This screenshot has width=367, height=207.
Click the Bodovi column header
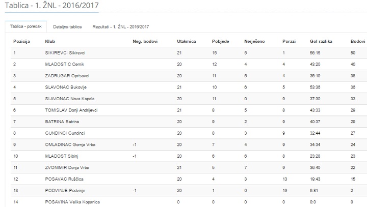tap(358, 41)
